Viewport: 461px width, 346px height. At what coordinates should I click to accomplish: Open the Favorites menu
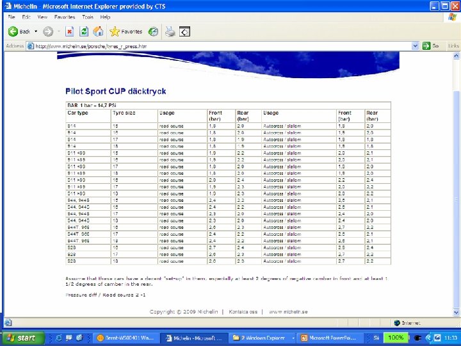point(65,17)
